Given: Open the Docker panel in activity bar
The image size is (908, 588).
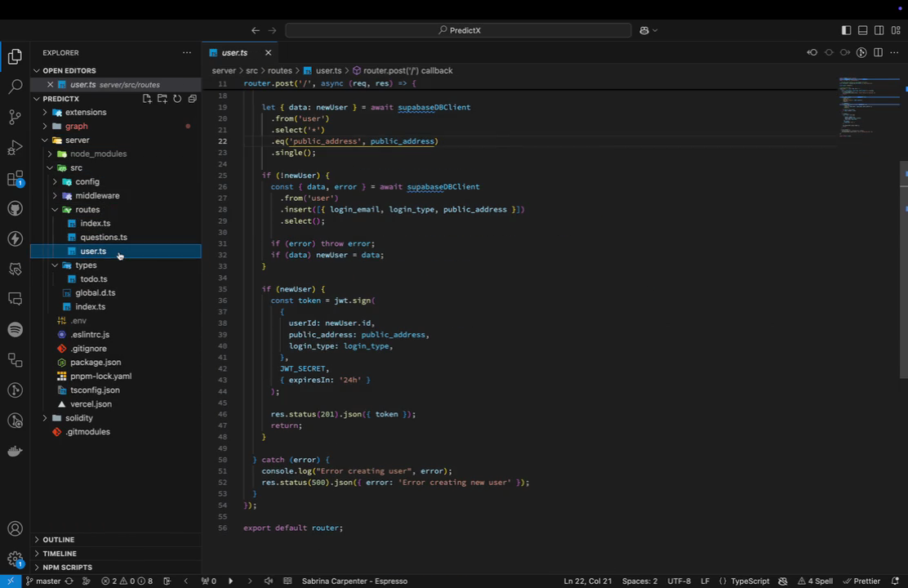Looking at the screenshot, I should pos(15,451).
